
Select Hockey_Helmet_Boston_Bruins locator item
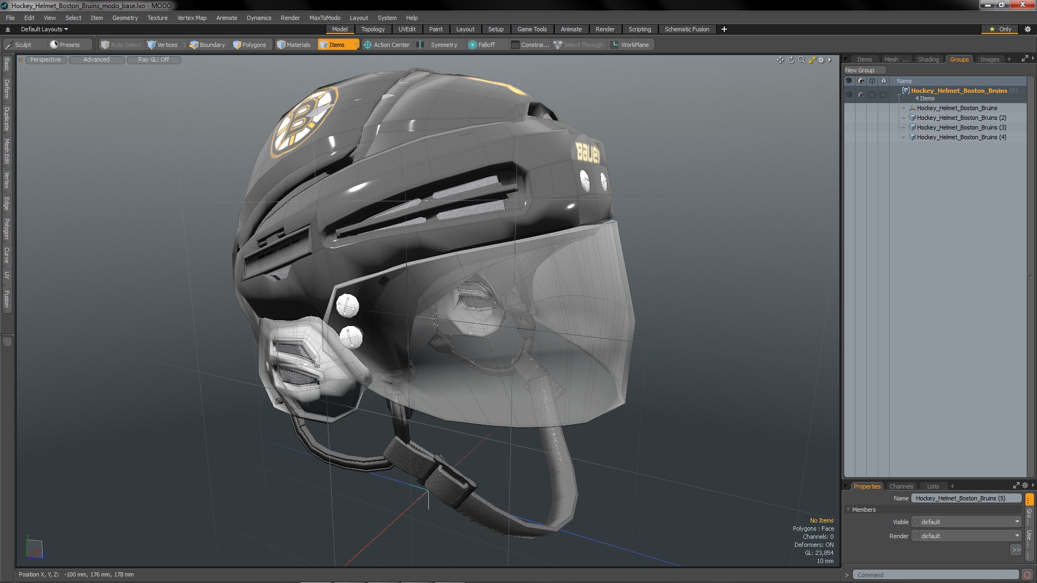(x=956, y=108)
